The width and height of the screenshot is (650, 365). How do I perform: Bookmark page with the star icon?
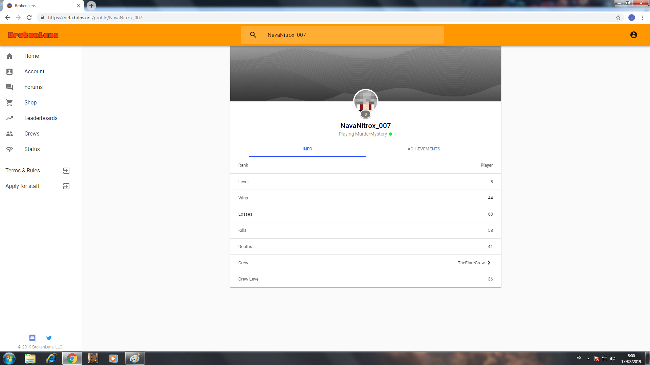[618, 18]
